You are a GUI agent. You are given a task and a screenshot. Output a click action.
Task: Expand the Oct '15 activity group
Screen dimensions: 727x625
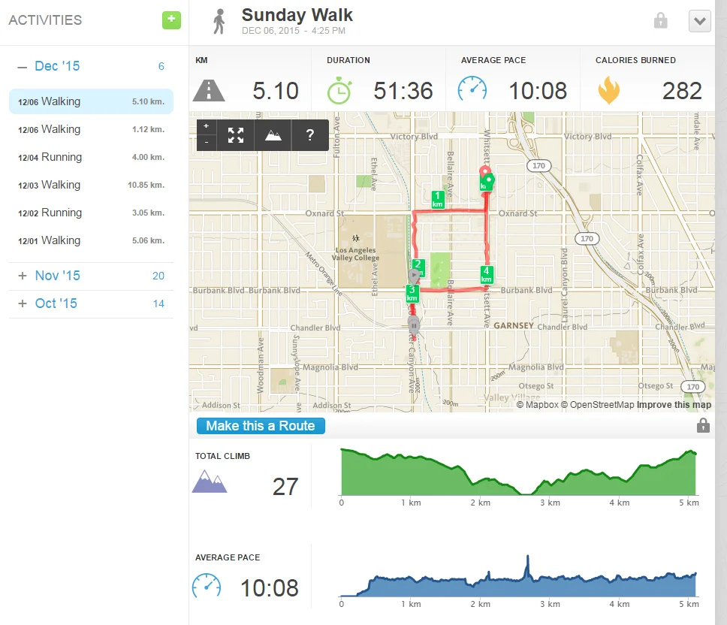(x=23, y=303)
